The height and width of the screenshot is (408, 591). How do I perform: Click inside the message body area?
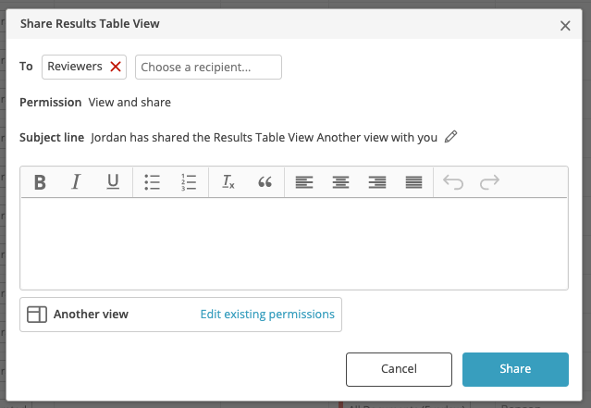pos(294,243)
